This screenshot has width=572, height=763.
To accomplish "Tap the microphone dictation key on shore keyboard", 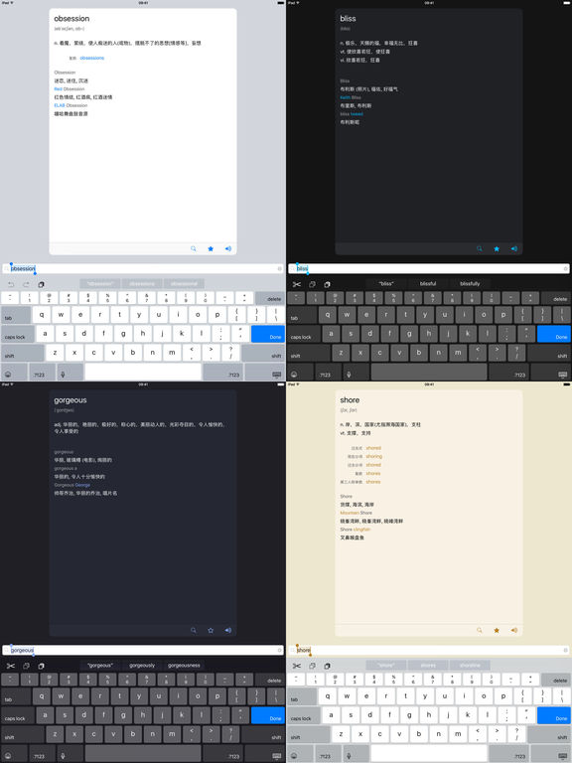I will (349, 756).
